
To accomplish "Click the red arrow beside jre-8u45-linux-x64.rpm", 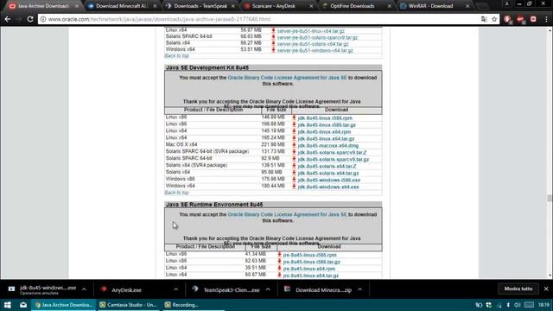I will tap(279, 269).
